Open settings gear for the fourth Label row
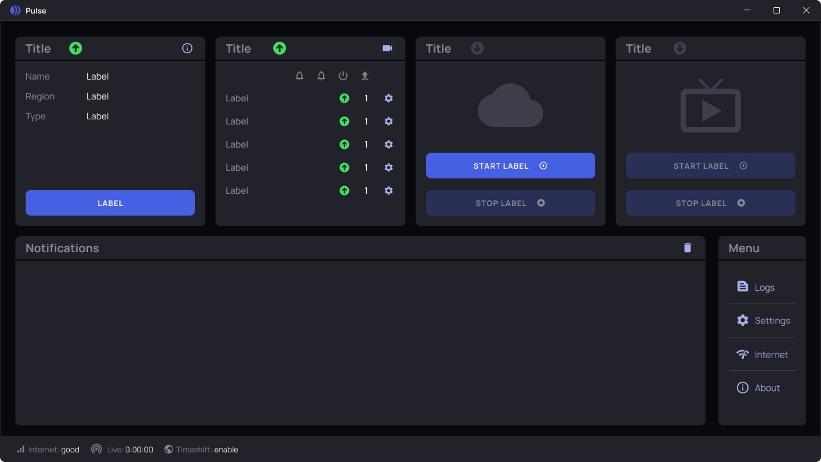The height and width of the screenshot is (462, 821). coord(389,167)
